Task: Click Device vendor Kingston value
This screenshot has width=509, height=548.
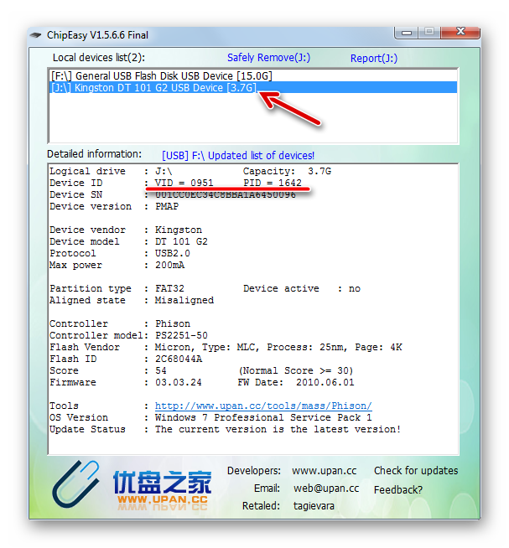Action: (x=179, y=230)
